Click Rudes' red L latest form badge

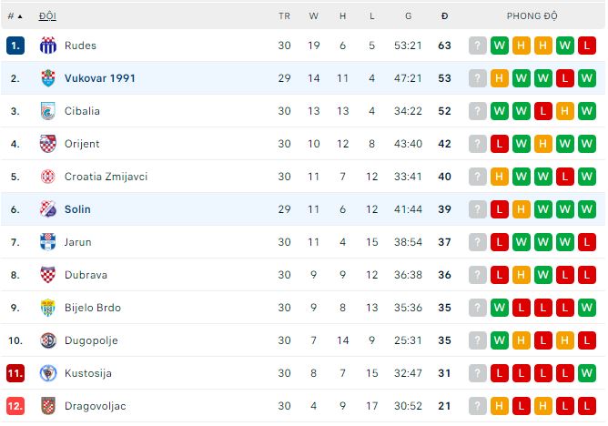(586, 46)
